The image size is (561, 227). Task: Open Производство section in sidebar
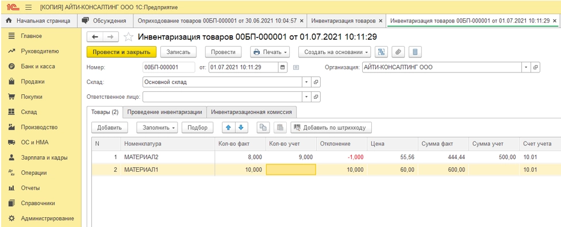(39, 127)
